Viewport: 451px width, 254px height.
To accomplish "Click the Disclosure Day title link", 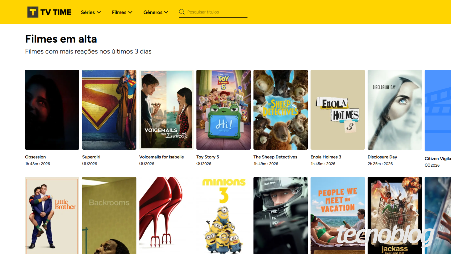I will click(x=382, y=157).
